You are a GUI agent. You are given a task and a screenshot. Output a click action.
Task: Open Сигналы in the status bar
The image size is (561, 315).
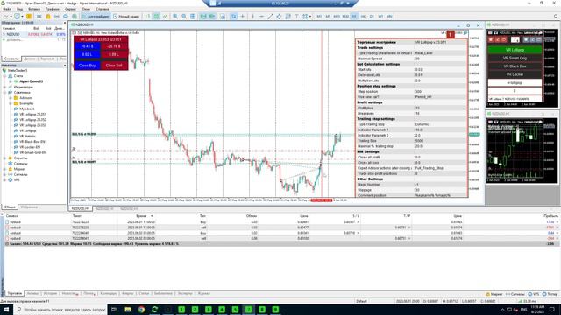point(515,294)
